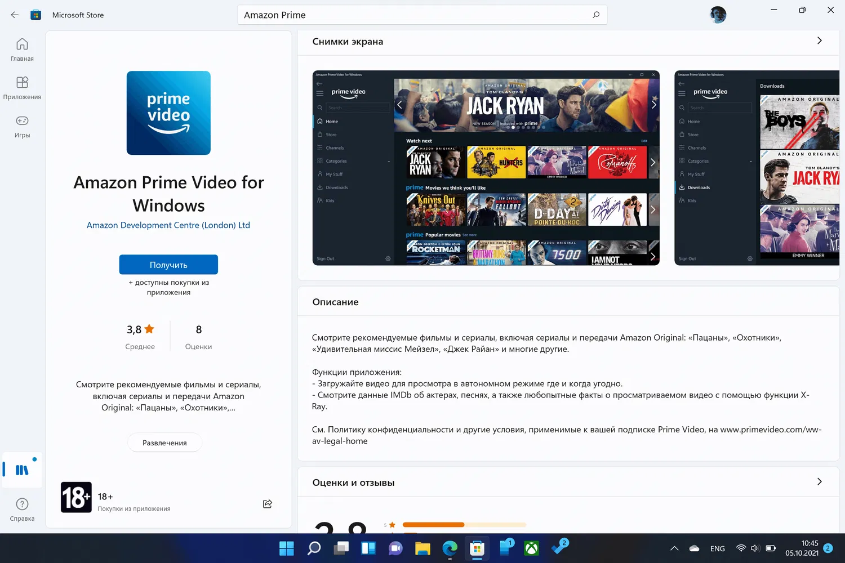Open the Игры games section

(x=22, y=126)
